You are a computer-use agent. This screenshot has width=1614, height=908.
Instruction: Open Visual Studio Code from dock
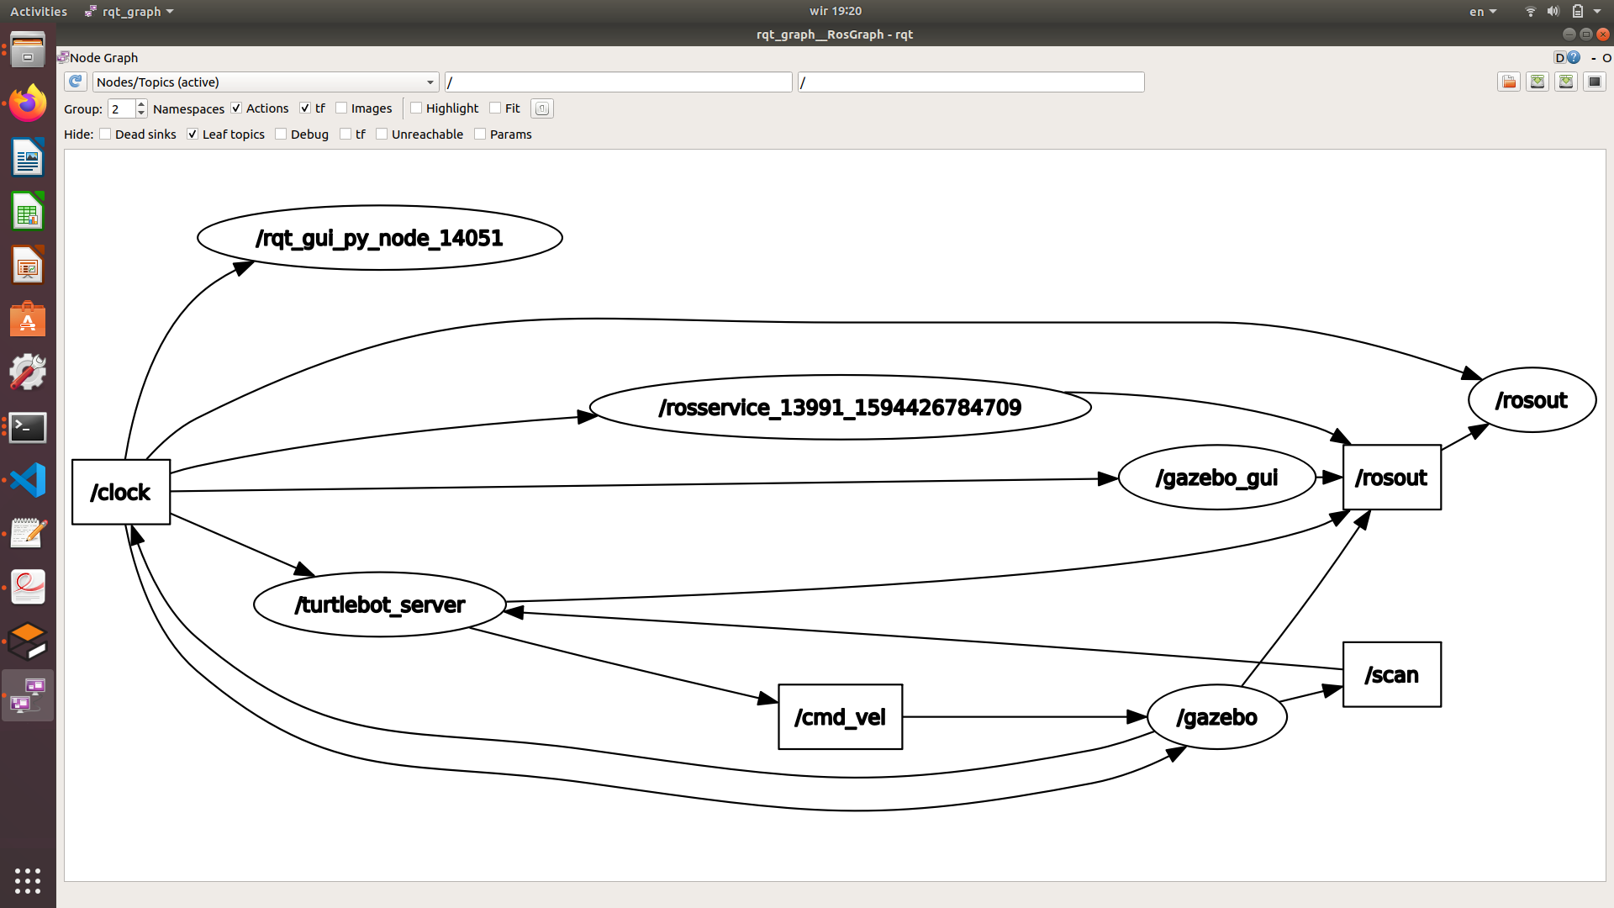click(x=28, y=481)
